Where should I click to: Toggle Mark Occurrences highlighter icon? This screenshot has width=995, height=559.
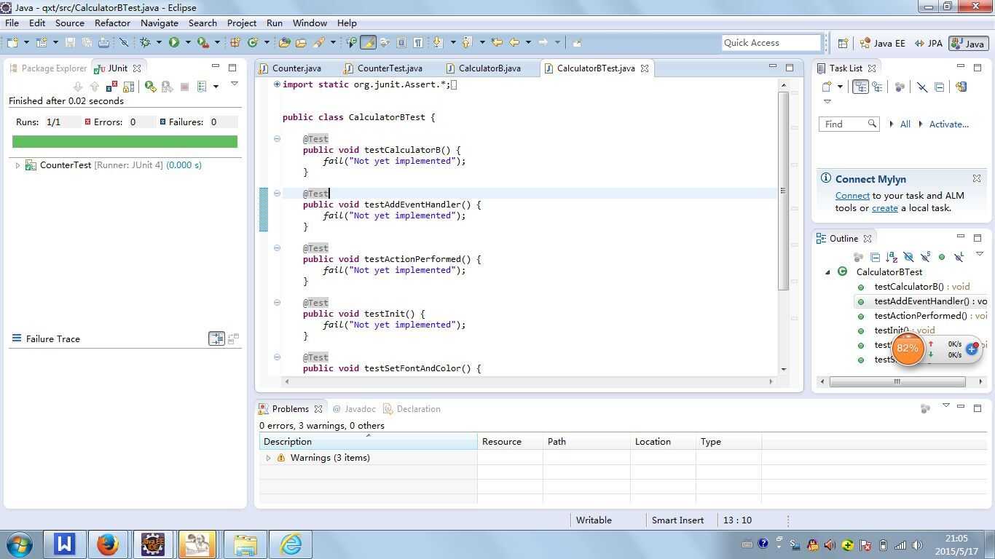pos(369,42)
